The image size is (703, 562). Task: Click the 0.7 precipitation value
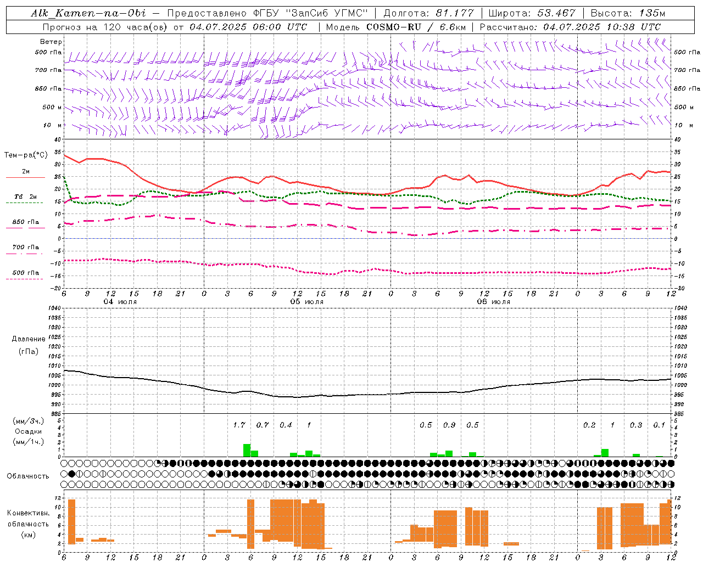[263, 425]
